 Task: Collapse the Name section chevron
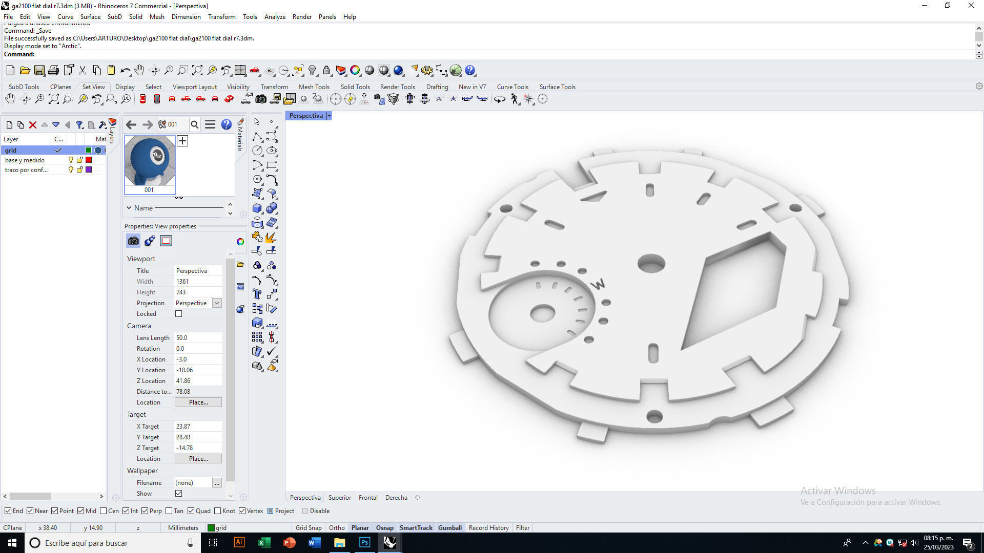click(129, 208)
